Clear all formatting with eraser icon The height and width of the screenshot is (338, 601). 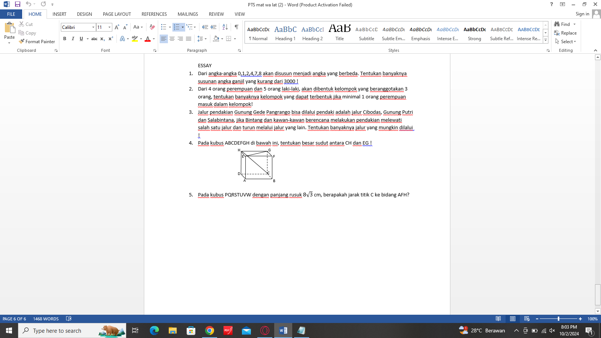pyautogui.click(x=152, y=27)
